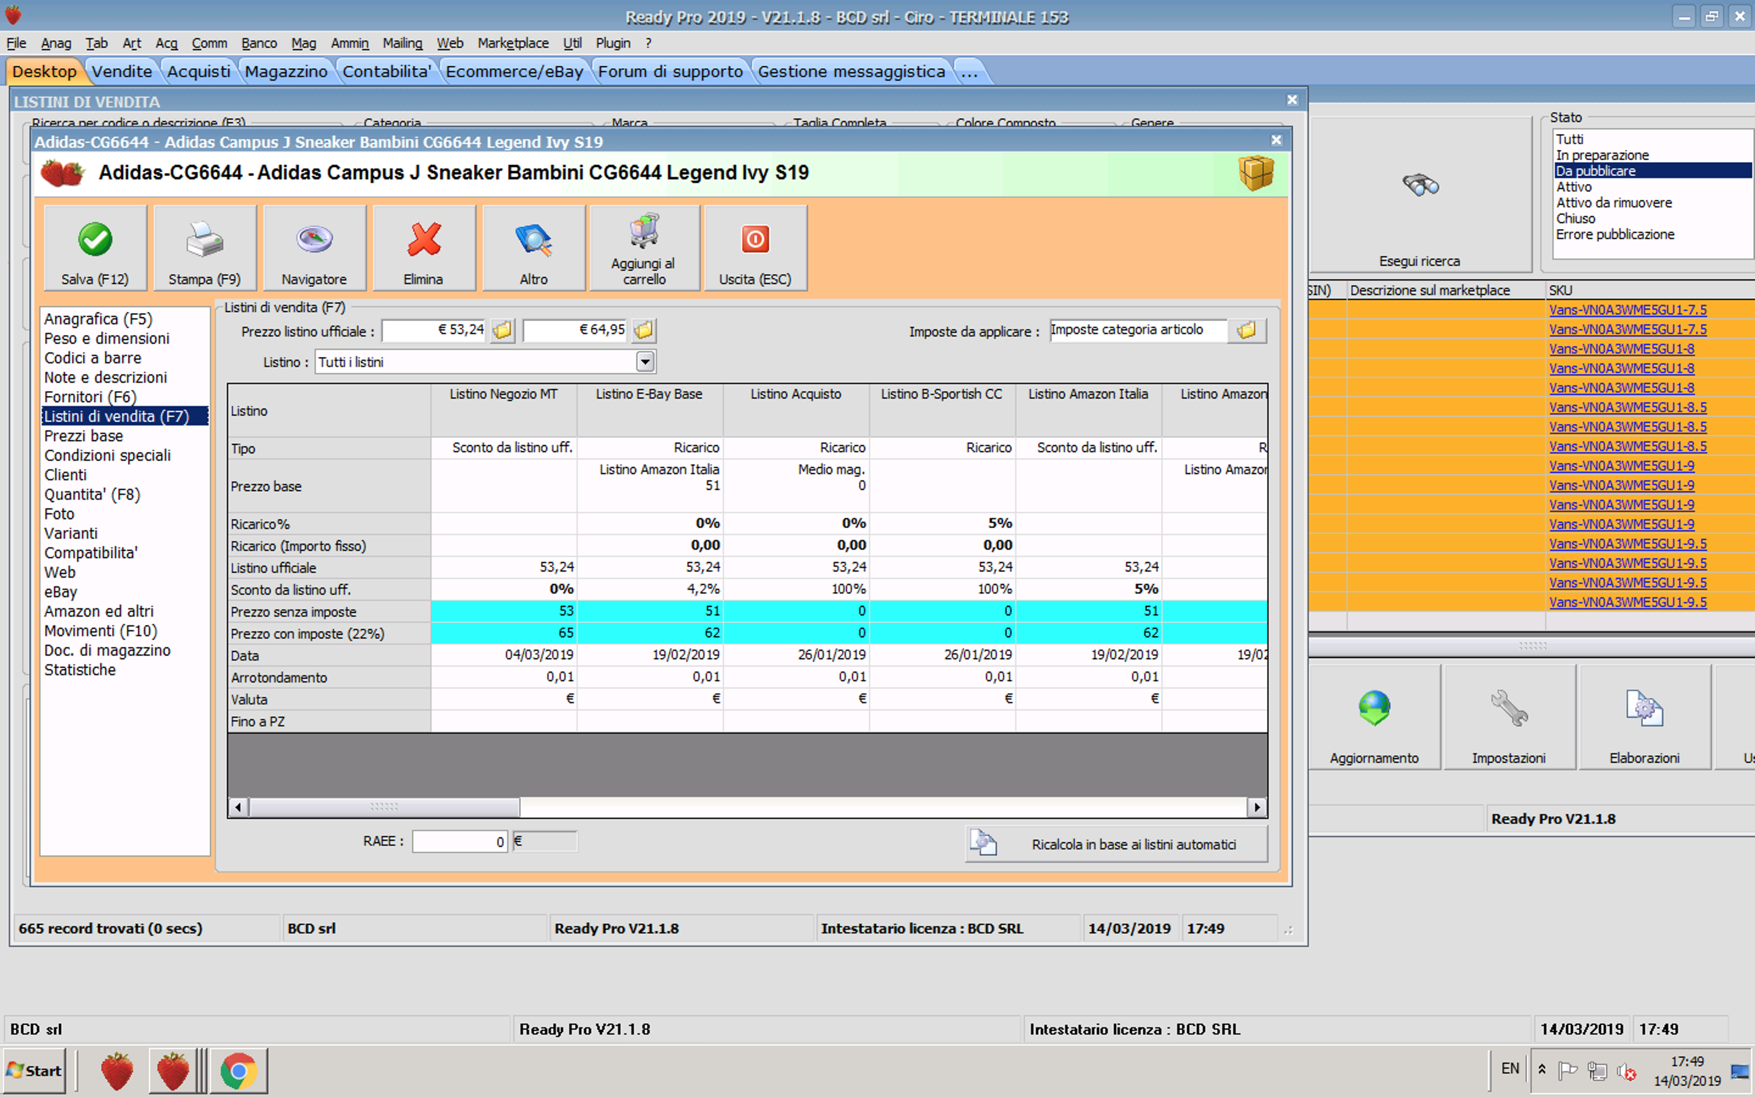Click the muted volume tray icon
1755x1097 pixels.
pyautogui.click(x=1626, y=1071)
